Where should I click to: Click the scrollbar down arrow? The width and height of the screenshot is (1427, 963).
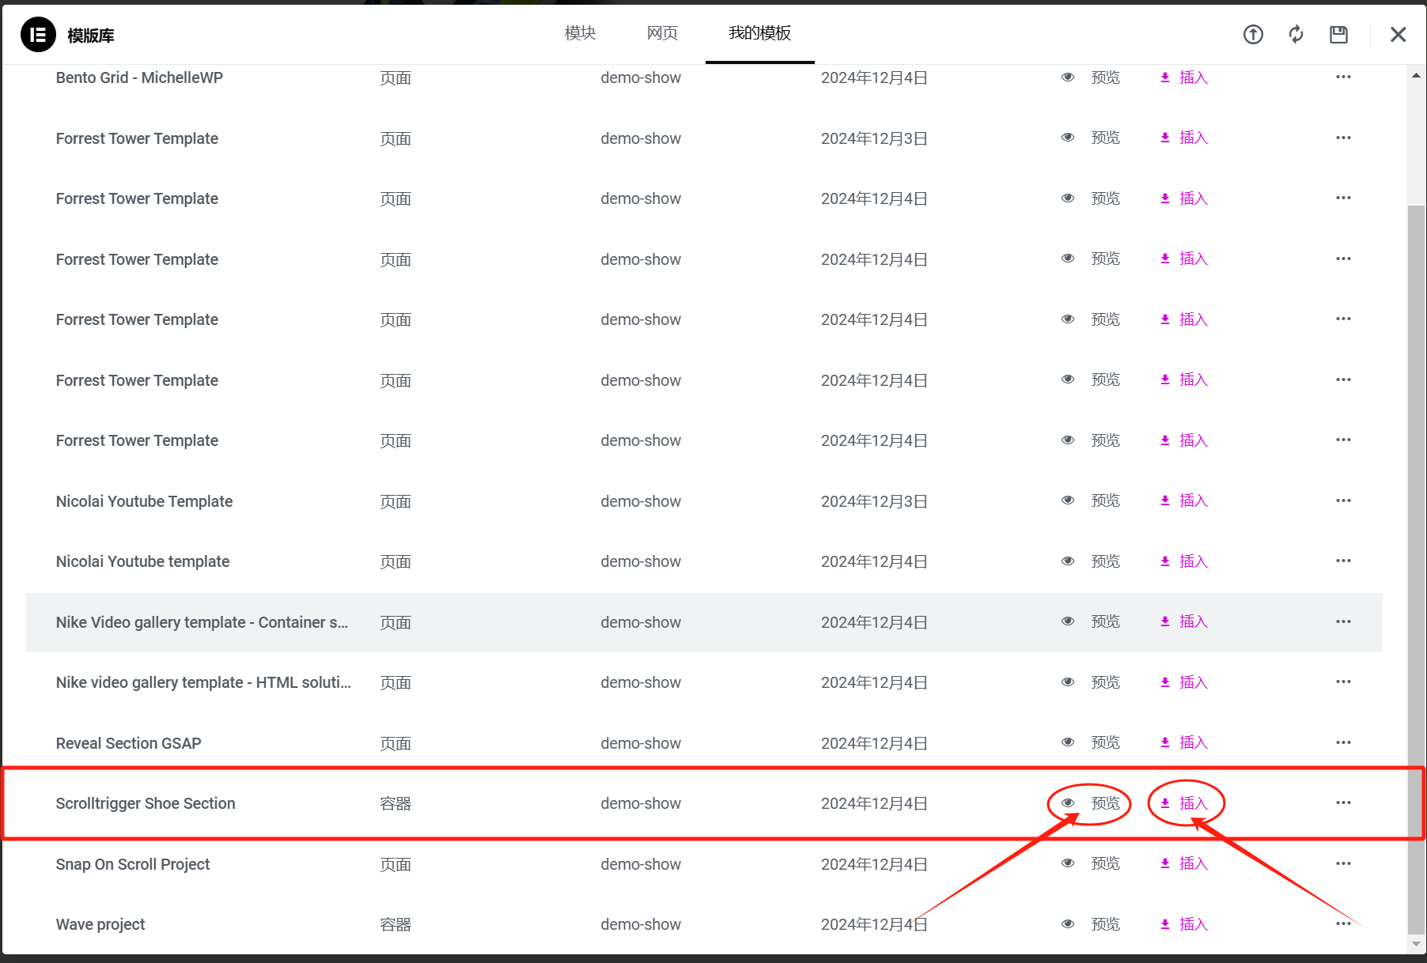click(1416, 944)
